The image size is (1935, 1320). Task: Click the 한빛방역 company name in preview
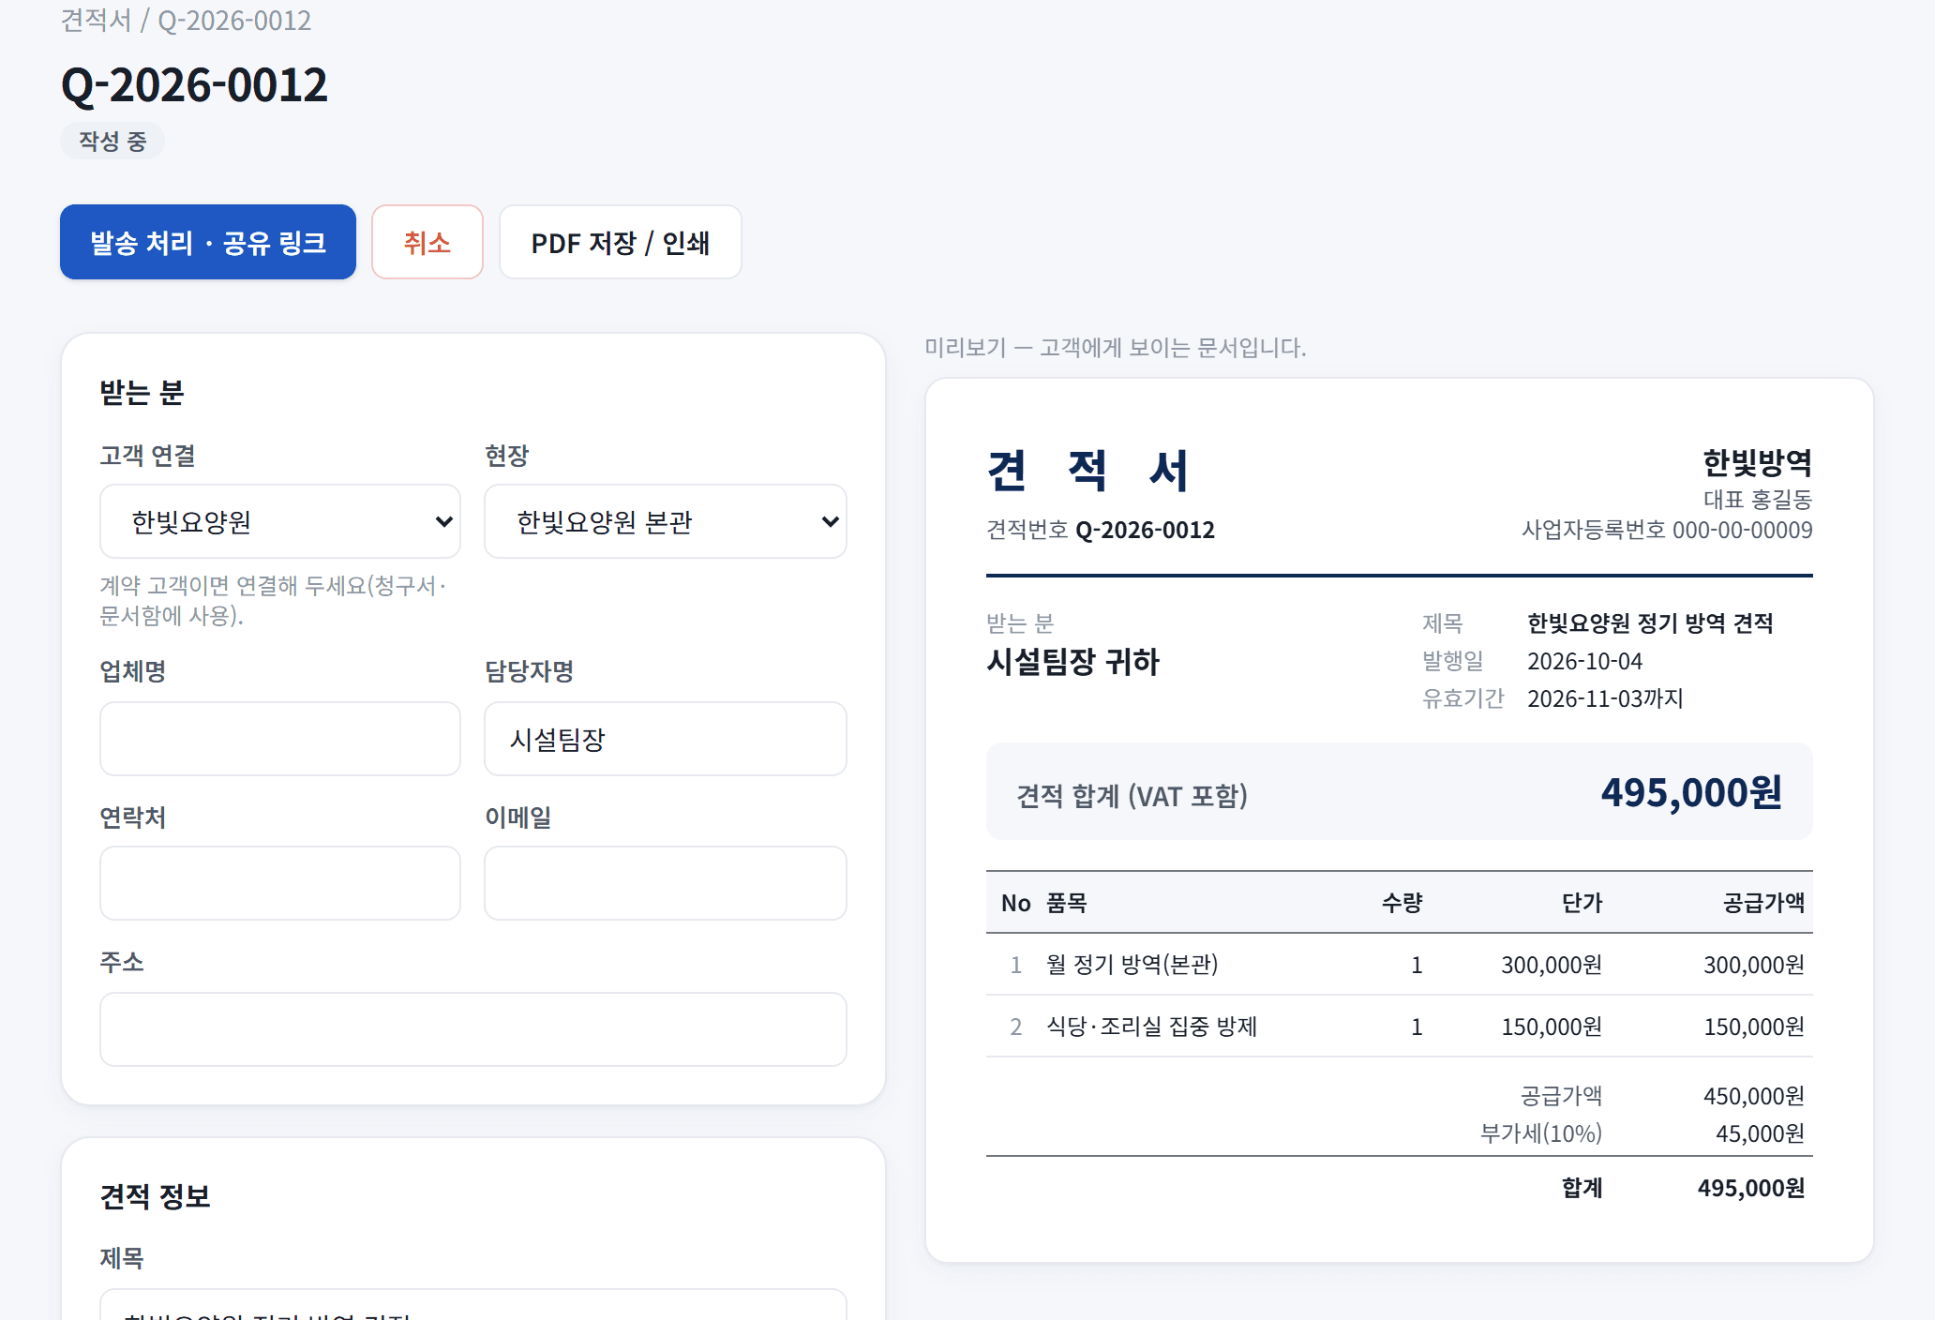tap(1757, 462)
